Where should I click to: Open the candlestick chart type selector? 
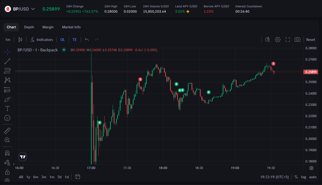point(20,40)
